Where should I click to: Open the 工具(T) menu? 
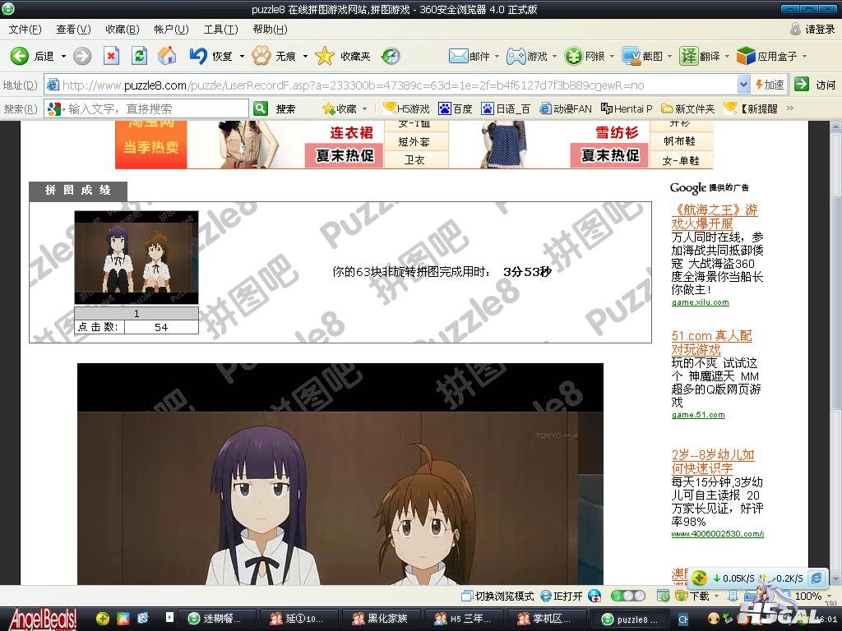click(x=220, y=30)
